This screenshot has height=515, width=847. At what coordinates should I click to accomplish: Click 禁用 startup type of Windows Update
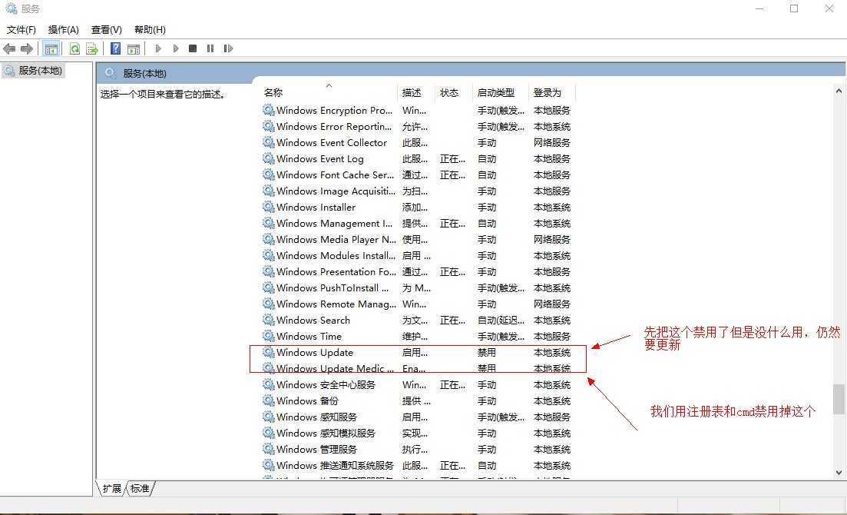(x=486, y=353)
